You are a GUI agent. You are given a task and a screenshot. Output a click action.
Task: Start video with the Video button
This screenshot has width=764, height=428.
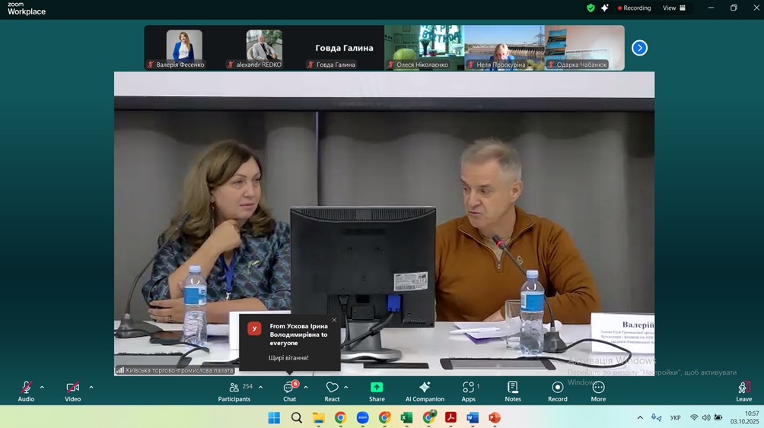tap(72, 388)
